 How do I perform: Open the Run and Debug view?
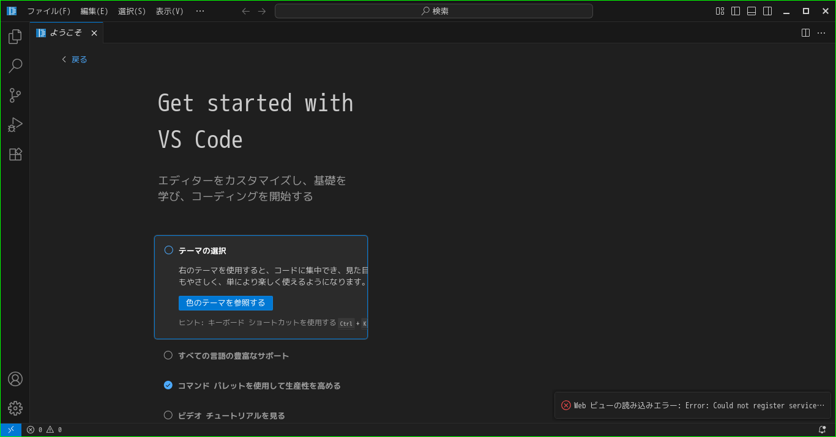(15, 125)
